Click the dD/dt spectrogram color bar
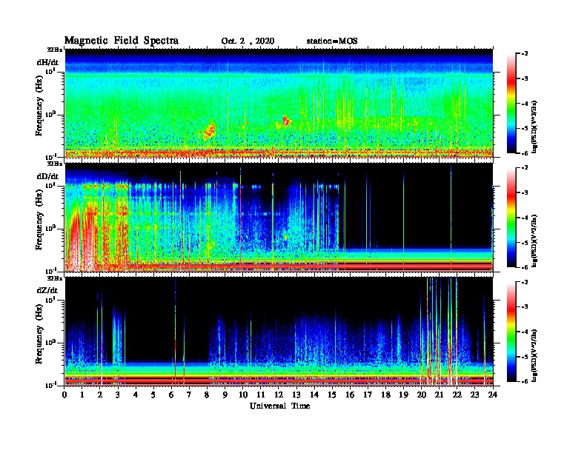Image resolution: width=587 pixels, height=453 pixels. coord(511,218)
